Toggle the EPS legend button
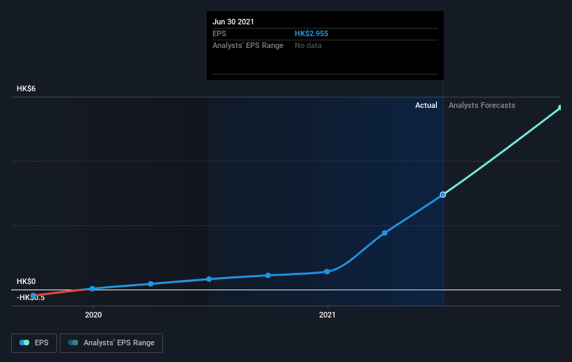The height and width of the screenshot is (362, 572). coord(34,343)
